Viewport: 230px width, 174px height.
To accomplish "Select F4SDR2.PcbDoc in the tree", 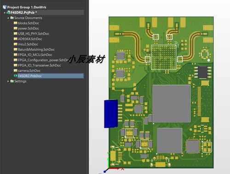I will [x=30, y=76].
